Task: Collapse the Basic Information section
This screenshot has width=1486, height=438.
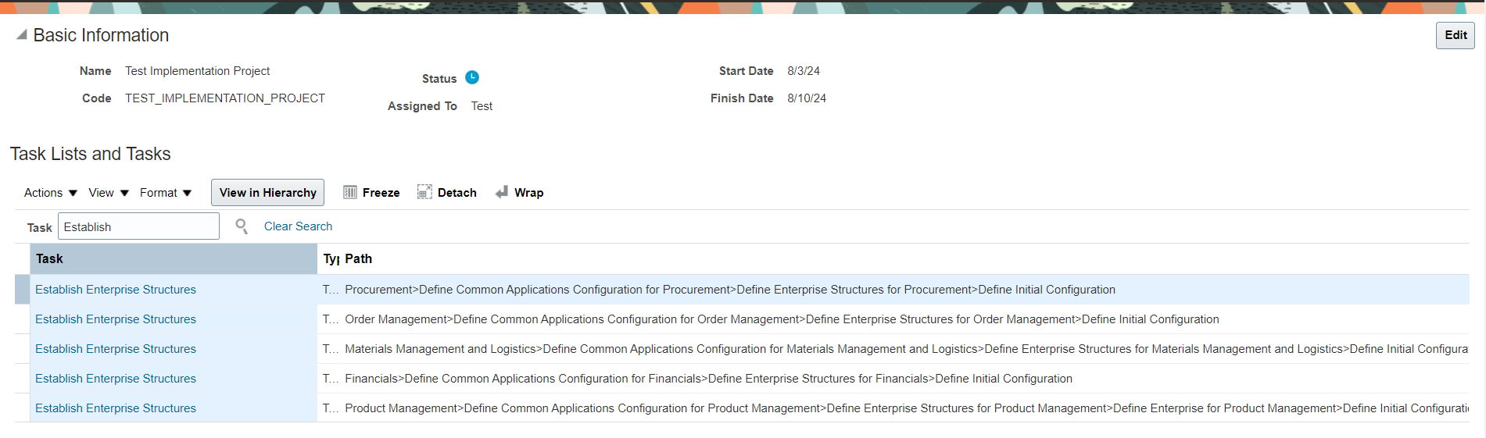Action: coord(22,35)
